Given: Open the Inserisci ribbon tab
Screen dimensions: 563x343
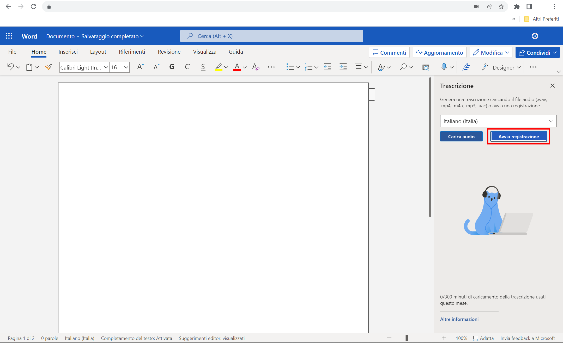Looking at the screenshot, I should pos(68,52).
